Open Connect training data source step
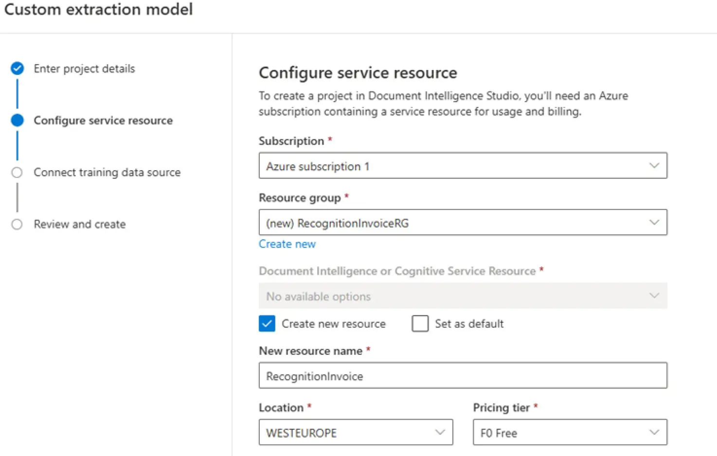The width and height of the screenshot is (717, 456). 107,173
